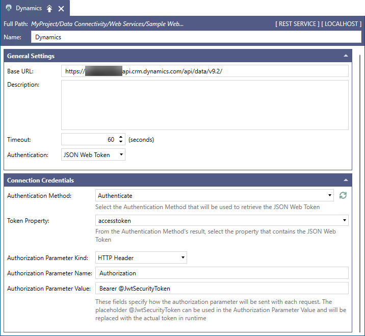Click the "(seconds)" label
This screenshot has width=365, height=336.
point(141,140)
